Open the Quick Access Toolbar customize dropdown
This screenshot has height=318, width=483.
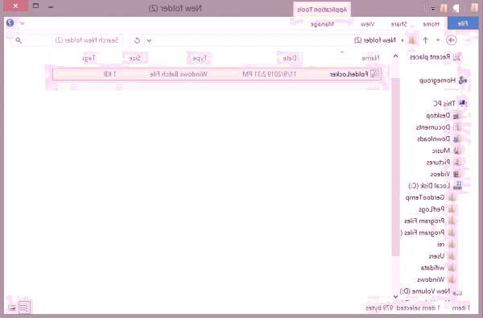(x=433, y=9)
